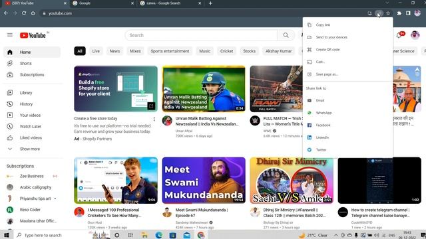Open a new browser tab
Screen dimensions: 426x239
[x=210, y=3]
